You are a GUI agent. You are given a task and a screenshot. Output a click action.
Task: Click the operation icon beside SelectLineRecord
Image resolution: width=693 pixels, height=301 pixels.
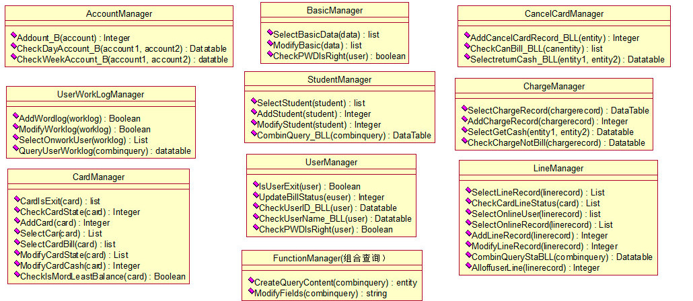click(469, 191)
